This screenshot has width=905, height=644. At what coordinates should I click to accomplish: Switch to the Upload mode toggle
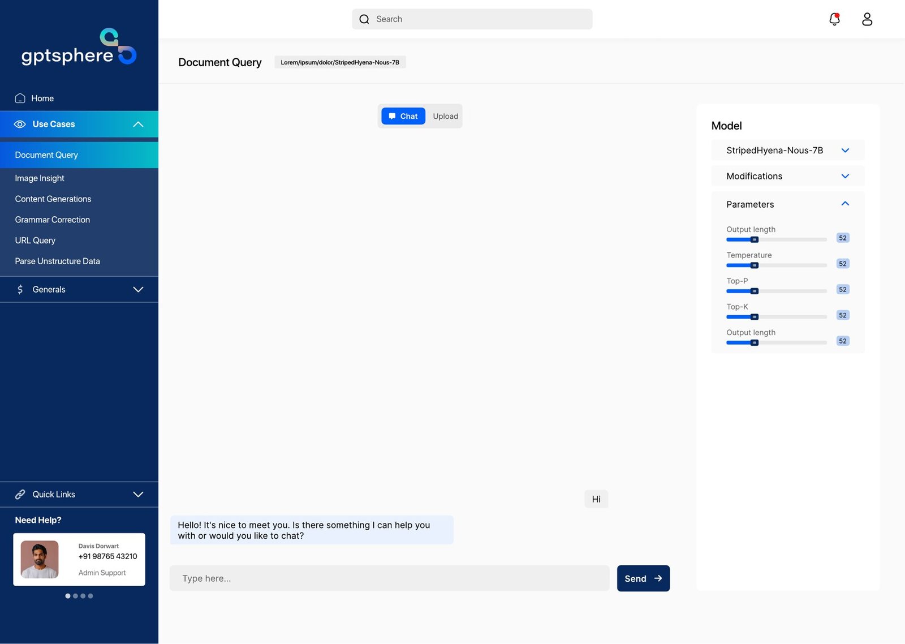pos(446,116)
